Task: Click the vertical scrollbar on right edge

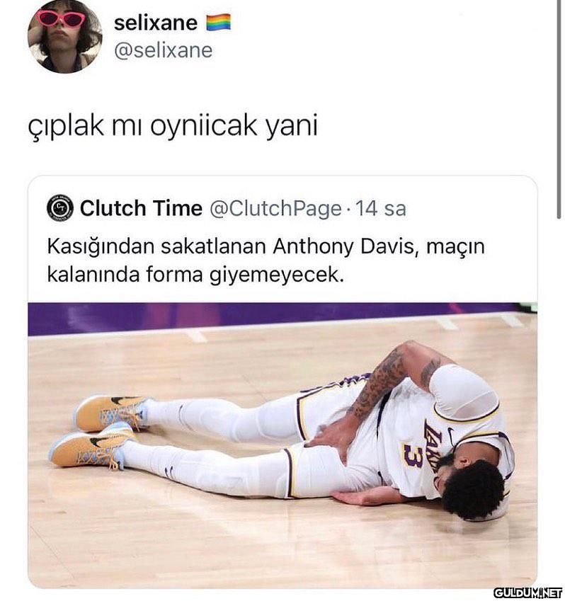Action: [559, 109]
